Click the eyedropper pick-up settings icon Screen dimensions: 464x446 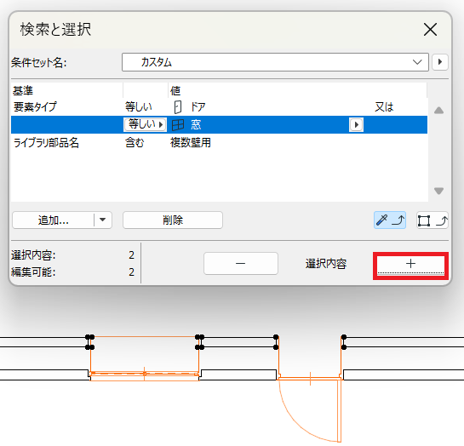[390, 220]
